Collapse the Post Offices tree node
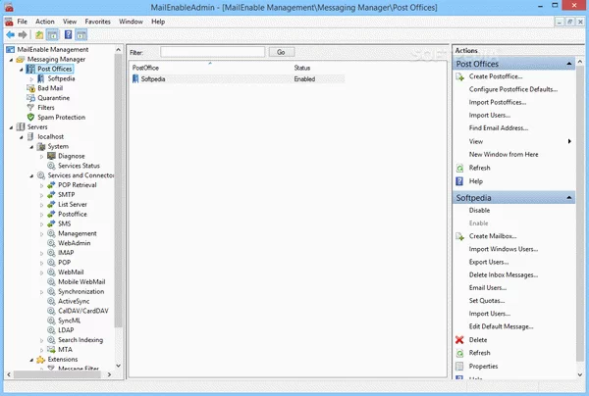The image size is (589, 396). 21,70
